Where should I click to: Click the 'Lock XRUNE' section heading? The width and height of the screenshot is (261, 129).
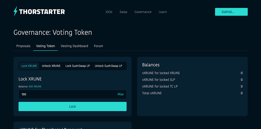point(30,79)
